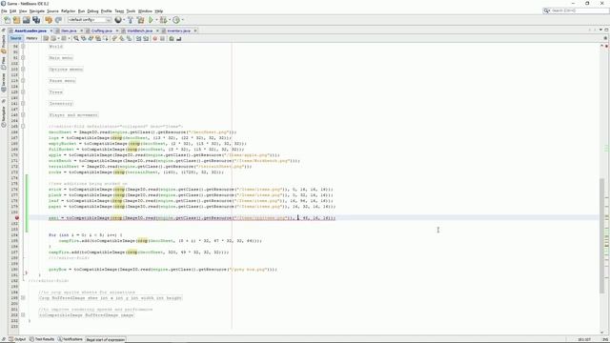The image size is (610, 343).
Task: Click the Build Project hammer icon
Action: click(131, 20)
